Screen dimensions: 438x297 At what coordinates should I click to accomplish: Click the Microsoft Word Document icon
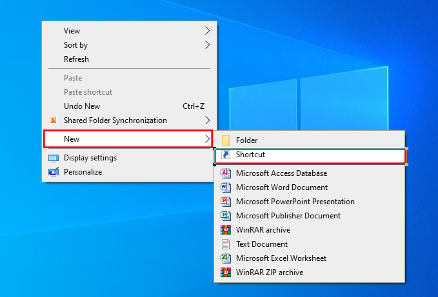[x=226, y=187]
